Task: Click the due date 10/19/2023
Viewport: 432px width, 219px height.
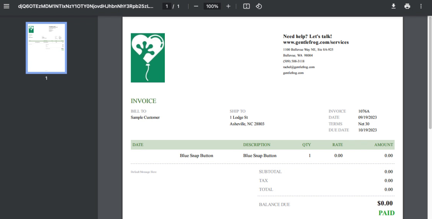Action: click(x=368, y=130)
